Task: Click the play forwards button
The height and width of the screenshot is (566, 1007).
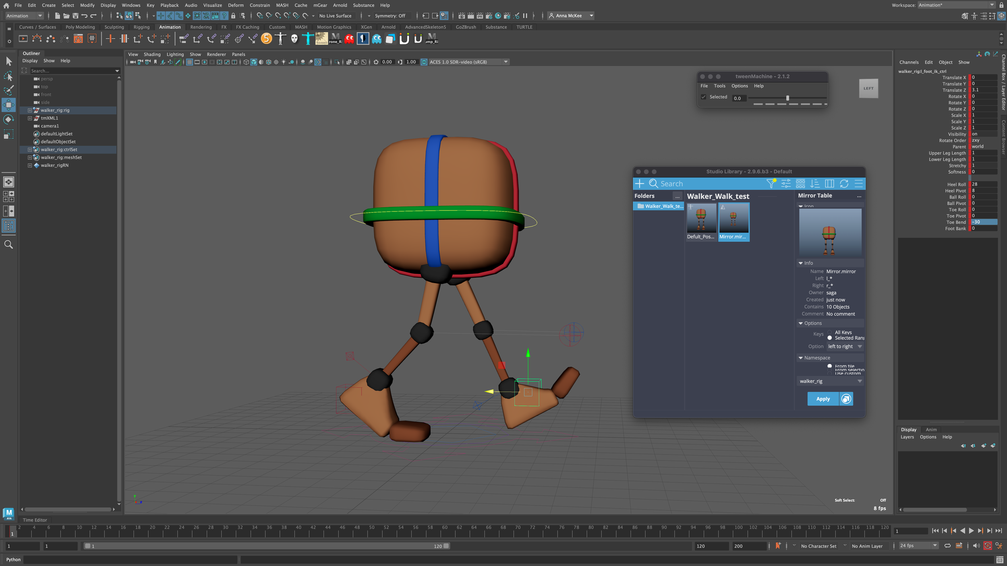Action: coord(971,531)
